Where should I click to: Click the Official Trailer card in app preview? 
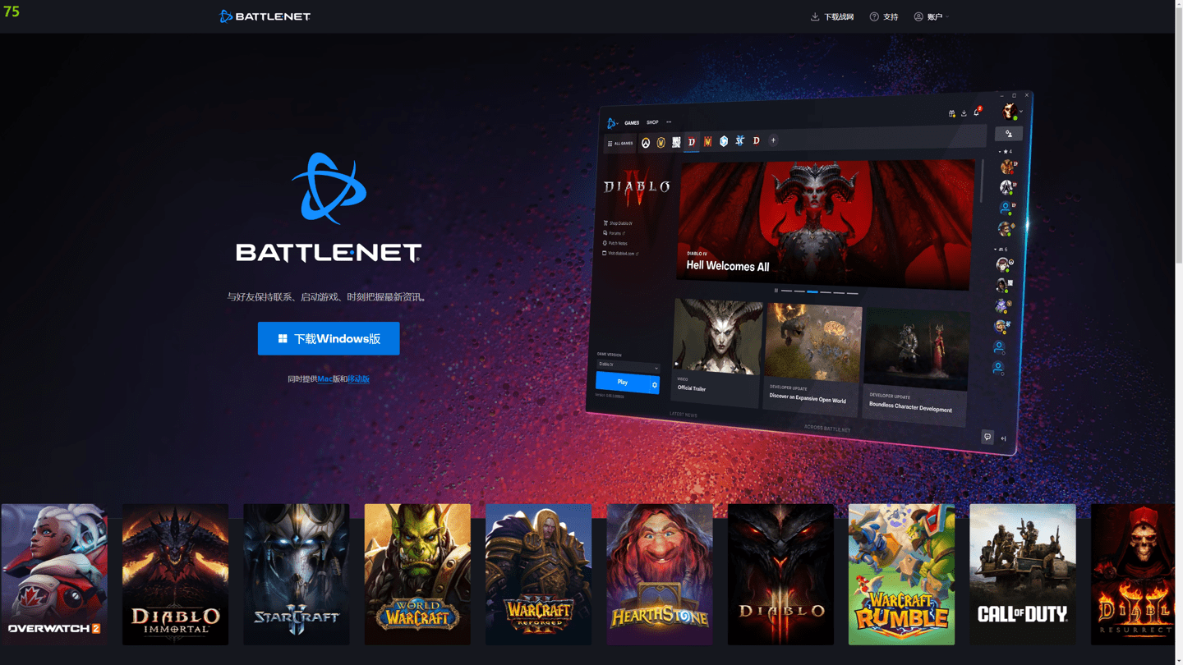click(x=716, y=351)
